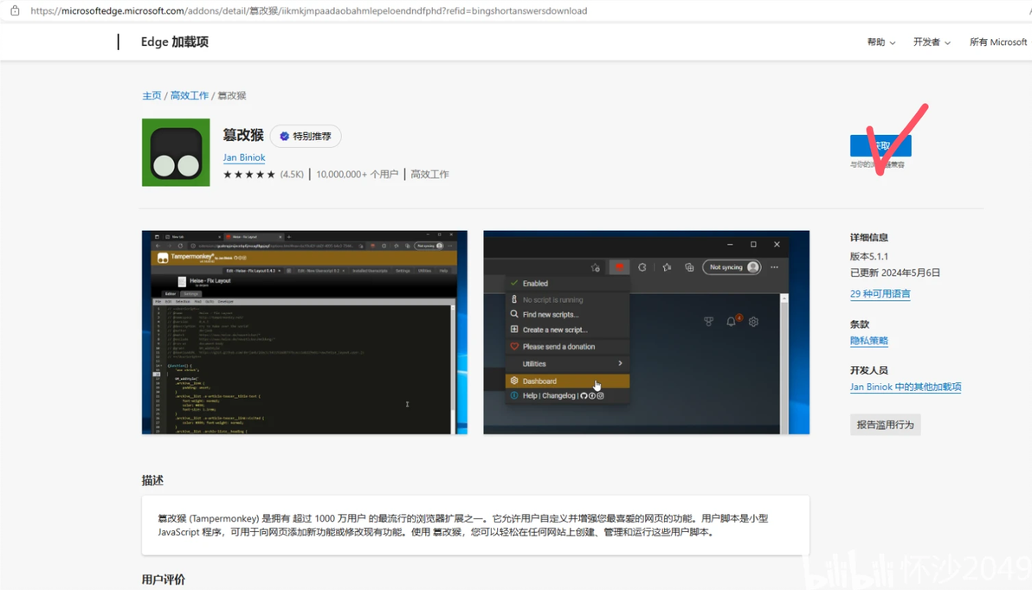Image resolution: width=1032 pixels, height=590 pixels.
Task: Open the Dashboard menu screenshot thumbnail
Action: point(647,332)
